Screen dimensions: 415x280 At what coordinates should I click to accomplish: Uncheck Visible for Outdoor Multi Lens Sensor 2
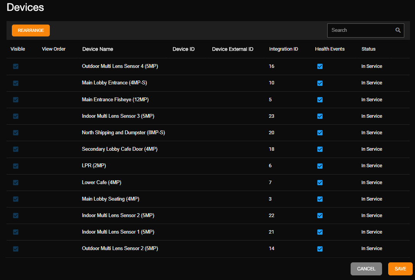coord(16,249)
